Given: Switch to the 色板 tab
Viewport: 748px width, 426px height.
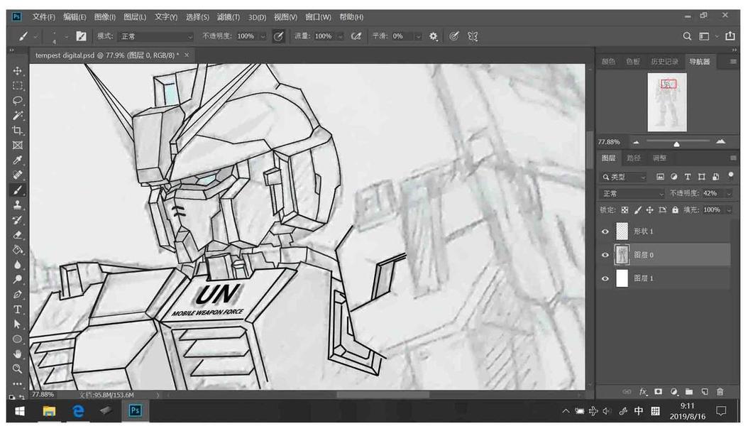Looking at the screenshot, I should coord(633,62).
